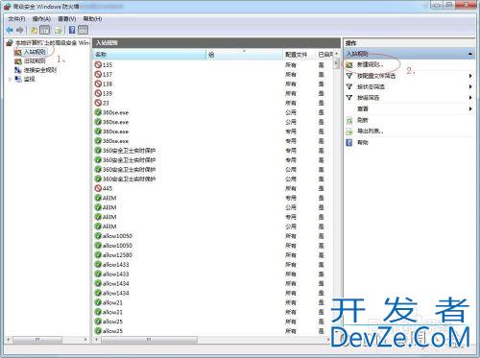
Task: Click the red block icon of rule 137
Action: pos(98,74)
